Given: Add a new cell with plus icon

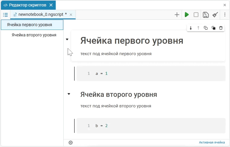Looking at the screenshot, I should (x=177, y=15).
